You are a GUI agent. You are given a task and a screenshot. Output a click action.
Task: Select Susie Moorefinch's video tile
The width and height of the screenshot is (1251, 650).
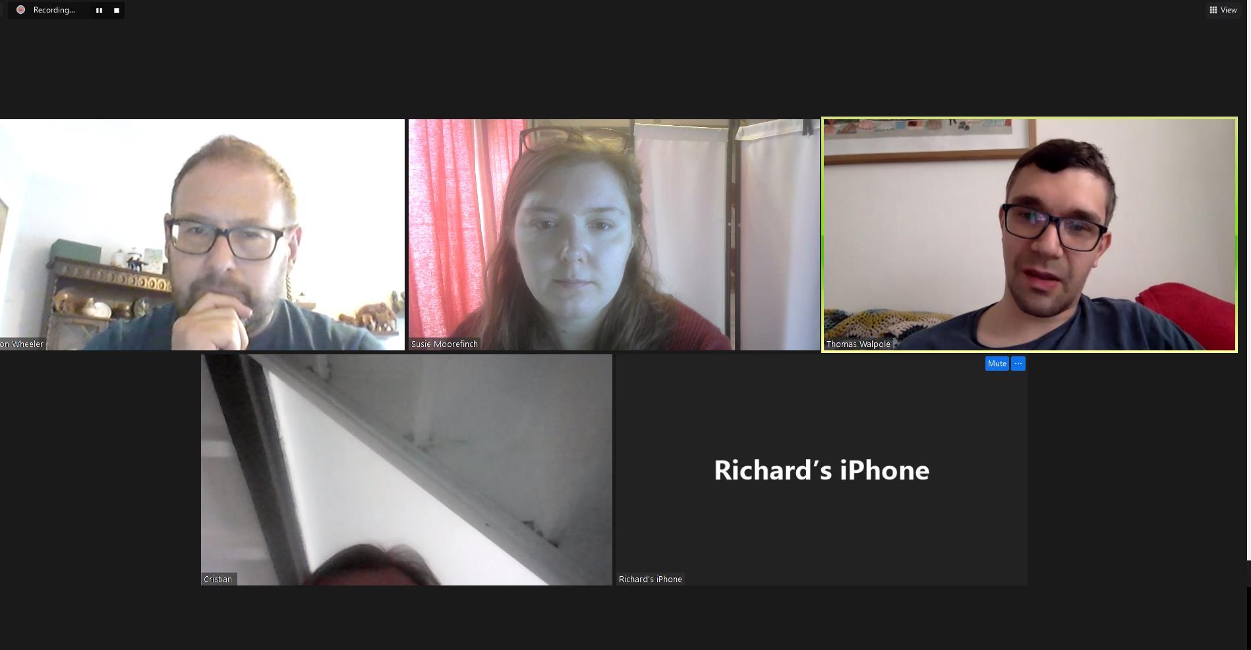click(x=614, y=234)
